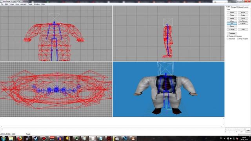Click the system clock showing 14:10

244,138
